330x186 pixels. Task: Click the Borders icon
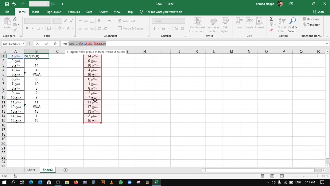pyautogui.click(x=49, y=28)
